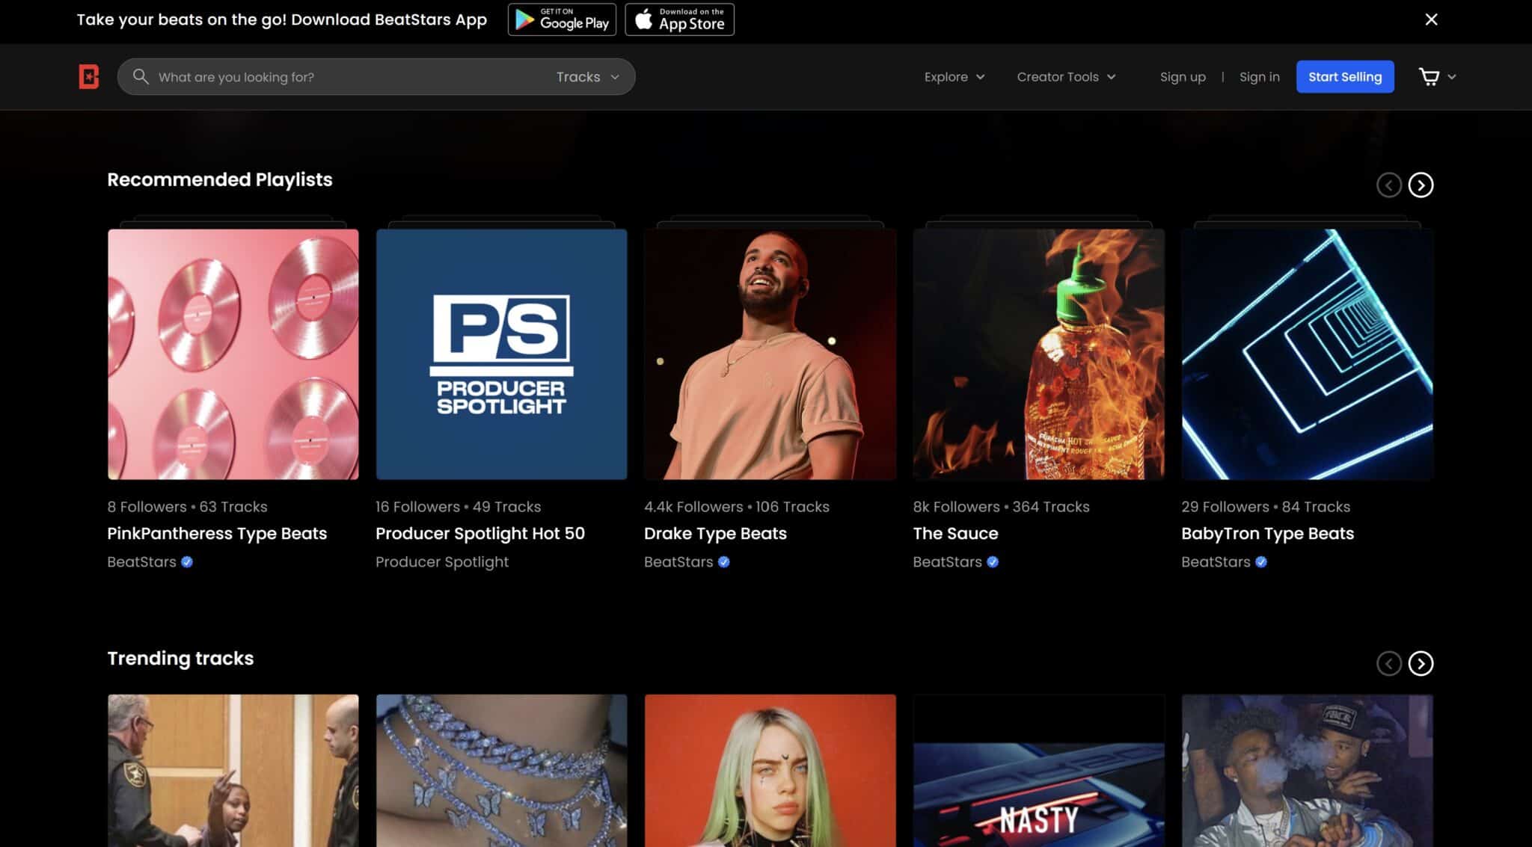Click the search magnifier icon
This screenshot has height=847, width=1532.
coord(141,76)
